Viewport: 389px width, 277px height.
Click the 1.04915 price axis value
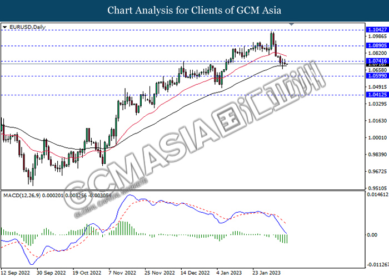[x=377, y=87]
